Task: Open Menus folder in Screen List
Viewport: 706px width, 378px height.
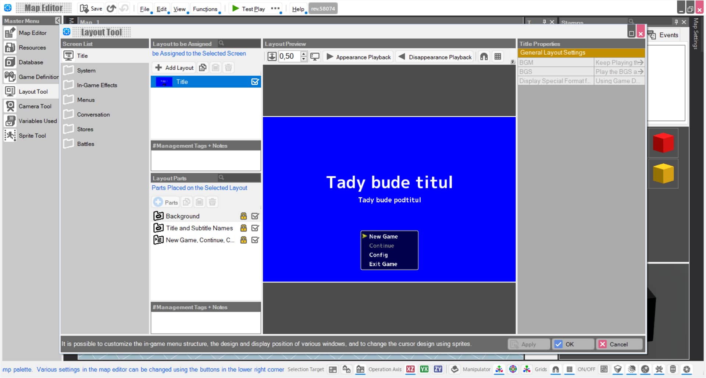Action: 105,100
